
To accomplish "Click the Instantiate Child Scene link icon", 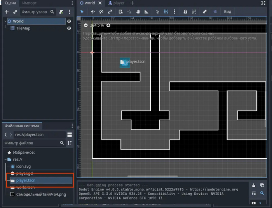I will point(15,12).
